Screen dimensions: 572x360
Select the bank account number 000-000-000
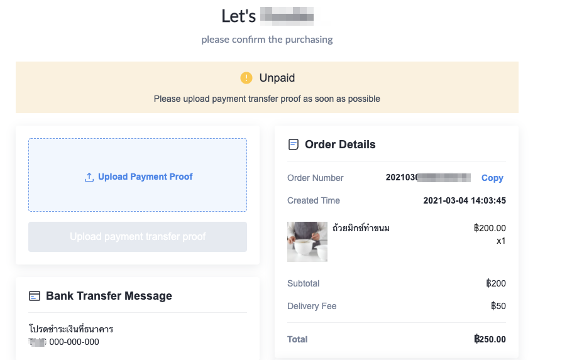pyautogui.click(x=74, y=342)
